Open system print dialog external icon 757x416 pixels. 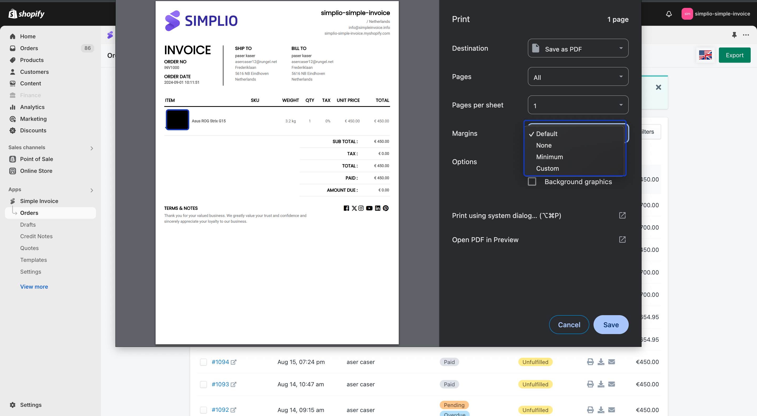tap(622, 216)
